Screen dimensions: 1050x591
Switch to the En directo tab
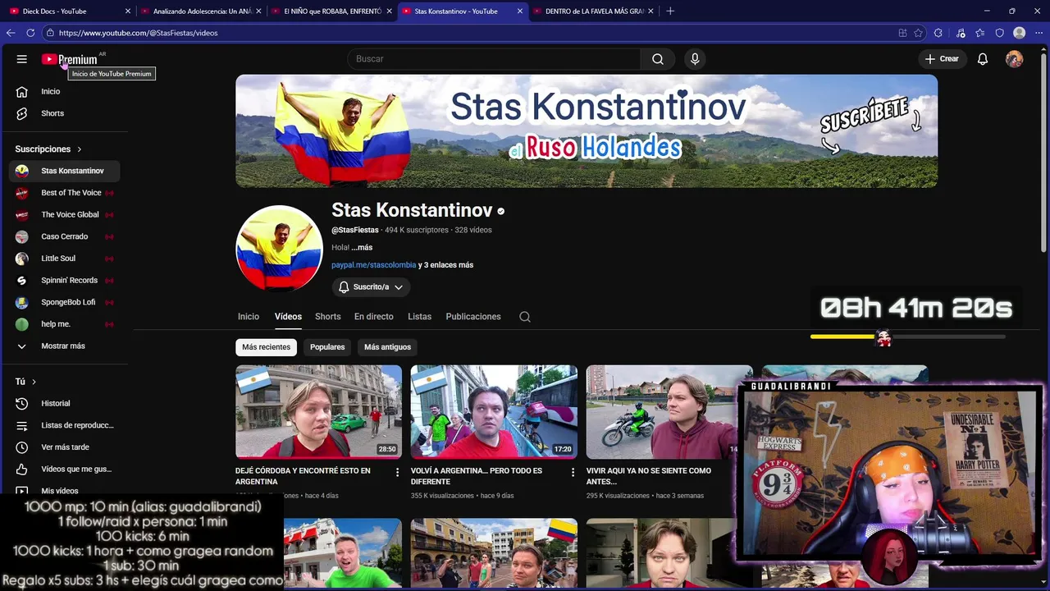[x=373, y=317]
